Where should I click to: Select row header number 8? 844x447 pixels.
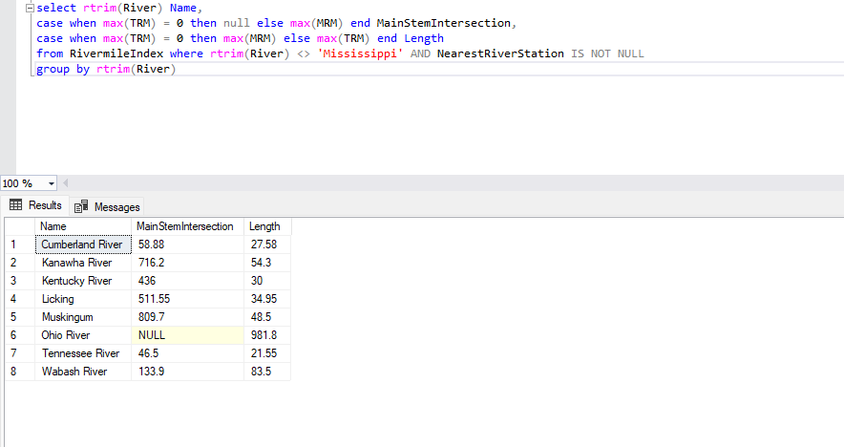pyautogui.click(x=20, y=372)
